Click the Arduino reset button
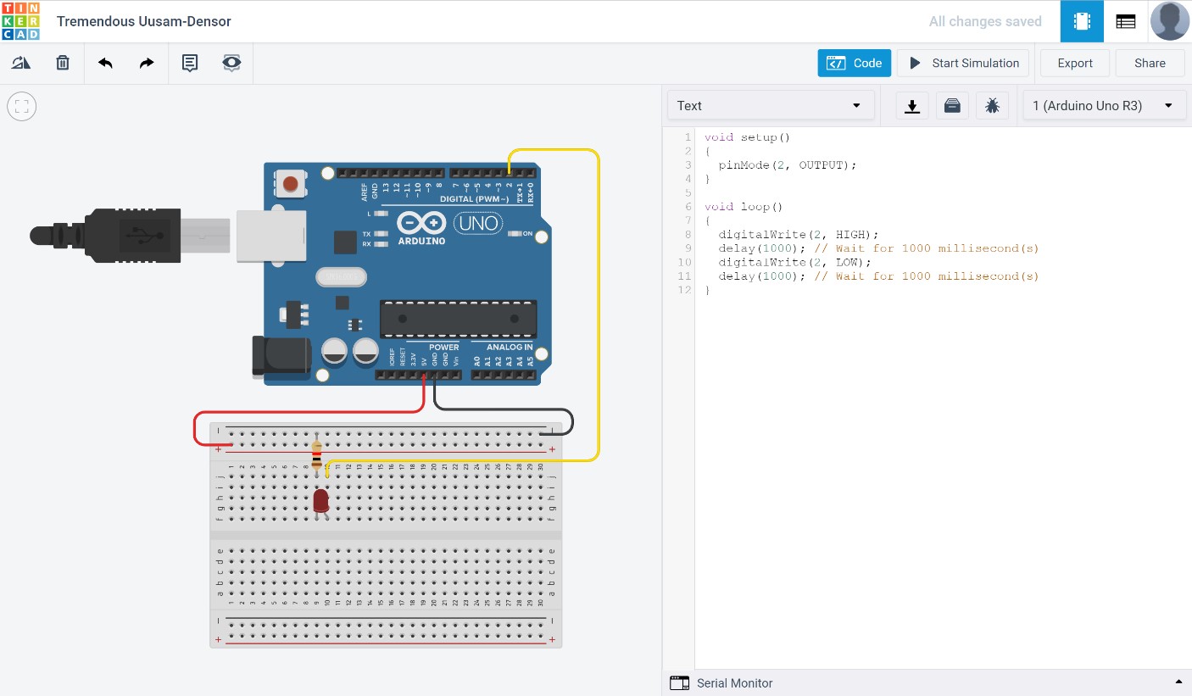Screen dimensions: 1192x696 pyautogui.click(x=291, y=182)
